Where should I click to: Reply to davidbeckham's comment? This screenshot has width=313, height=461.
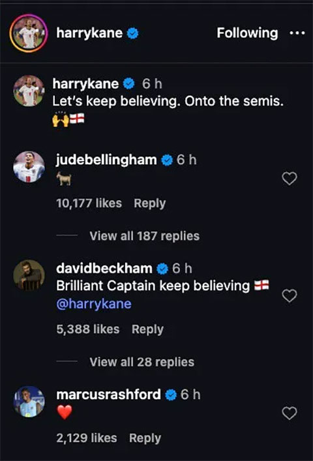coord(147,329)
